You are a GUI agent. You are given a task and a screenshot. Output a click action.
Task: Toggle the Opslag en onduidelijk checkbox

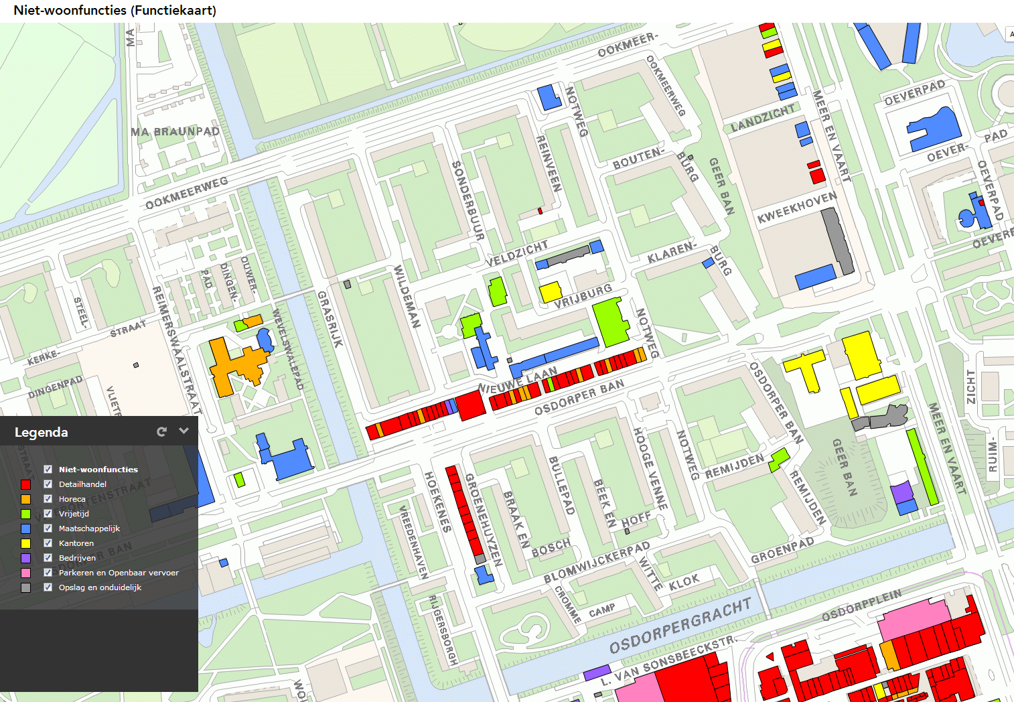click(48, 587)
